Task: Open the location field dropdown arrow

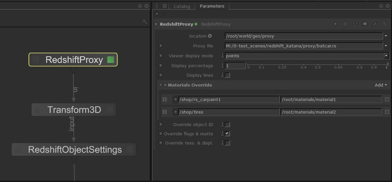Action: click(x=386, y=36)
